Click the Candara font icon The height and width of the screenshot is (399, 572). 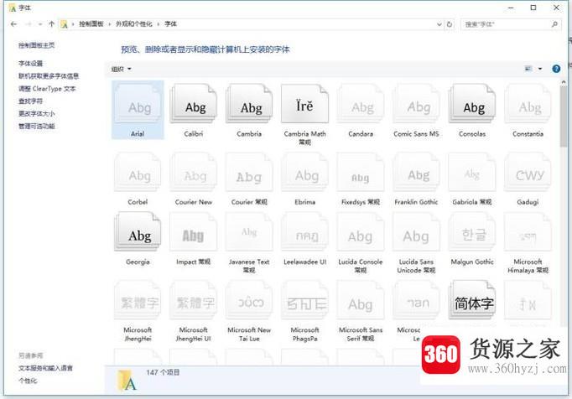[x=361, y=104]
